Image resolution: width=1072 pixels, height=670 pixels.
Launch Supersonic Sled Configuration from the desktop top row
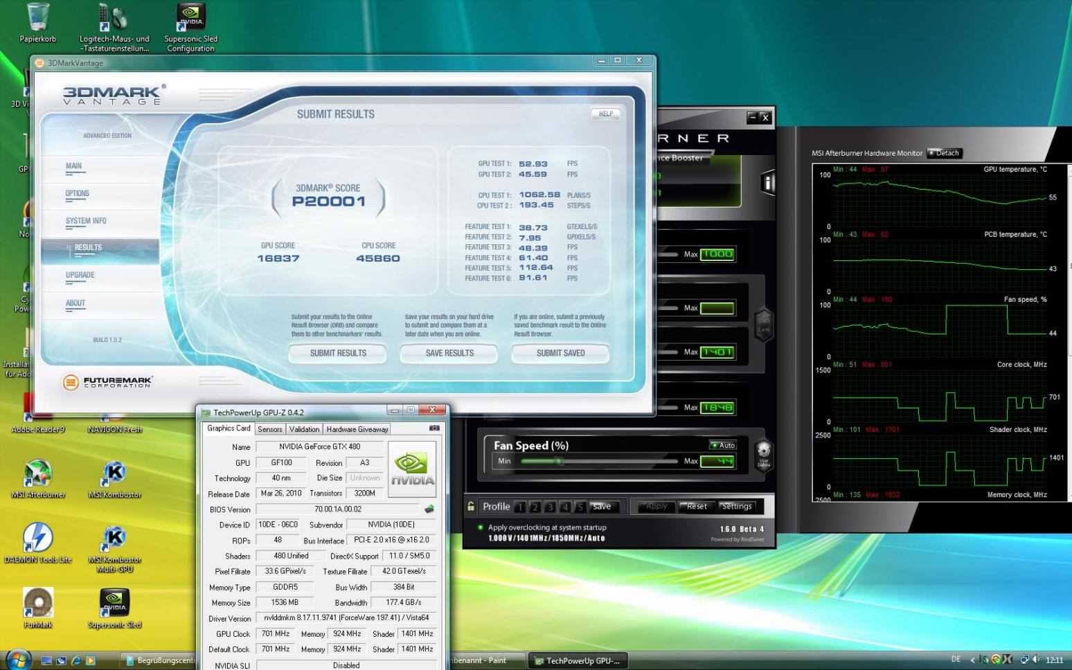(190, 27)
